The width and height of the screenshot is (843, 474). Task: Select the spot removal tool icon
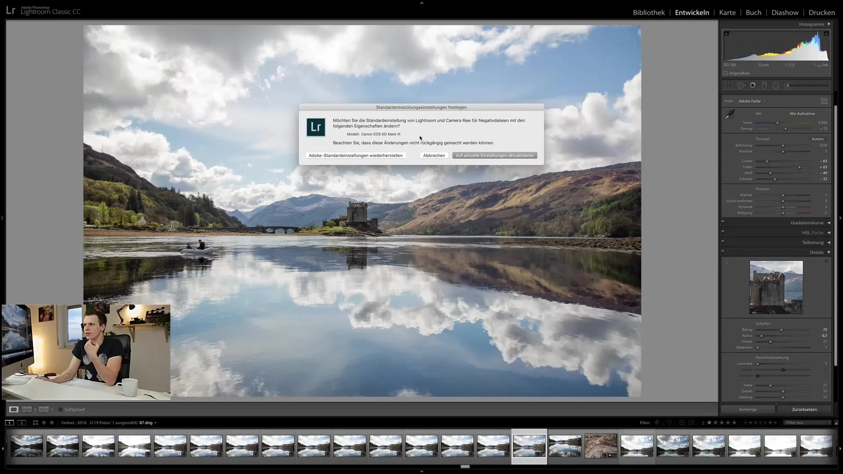[741, 86]
